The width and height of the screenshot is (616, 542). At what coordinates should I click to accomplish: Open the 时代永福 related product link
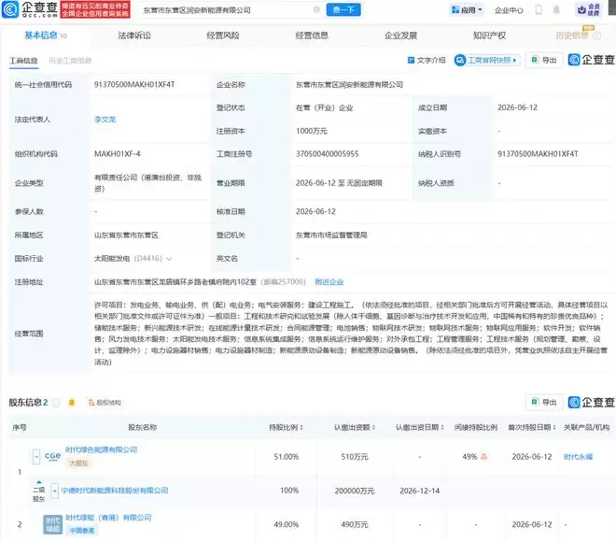pos(578,457)
